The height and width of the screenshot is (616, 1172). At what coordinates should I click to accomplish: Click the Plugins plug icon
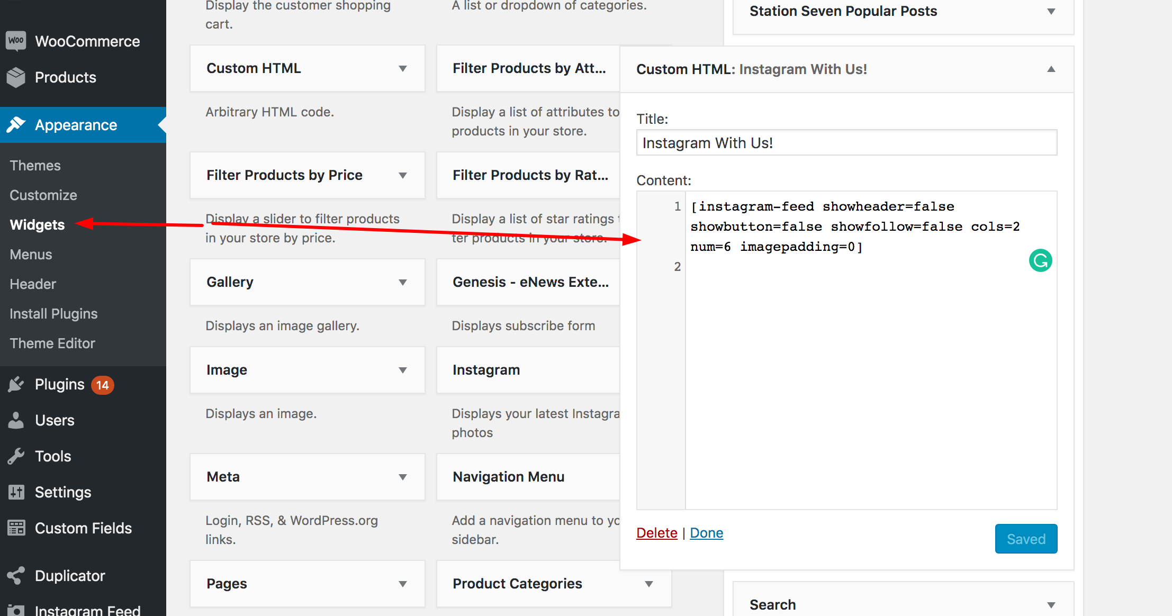click(x=16, y=384)
